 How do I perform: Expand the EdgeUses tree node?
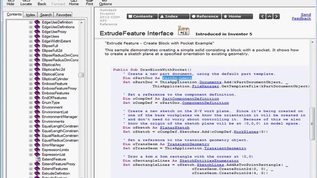31,37
